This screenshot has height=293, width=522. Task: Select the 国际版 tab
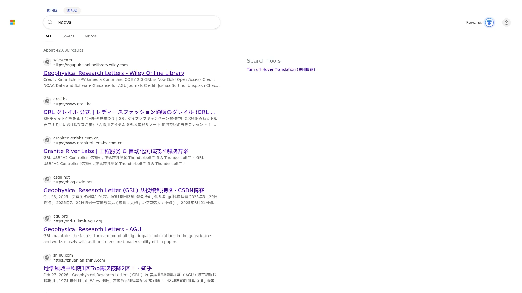pyautogui.click(x=72, y=11)
